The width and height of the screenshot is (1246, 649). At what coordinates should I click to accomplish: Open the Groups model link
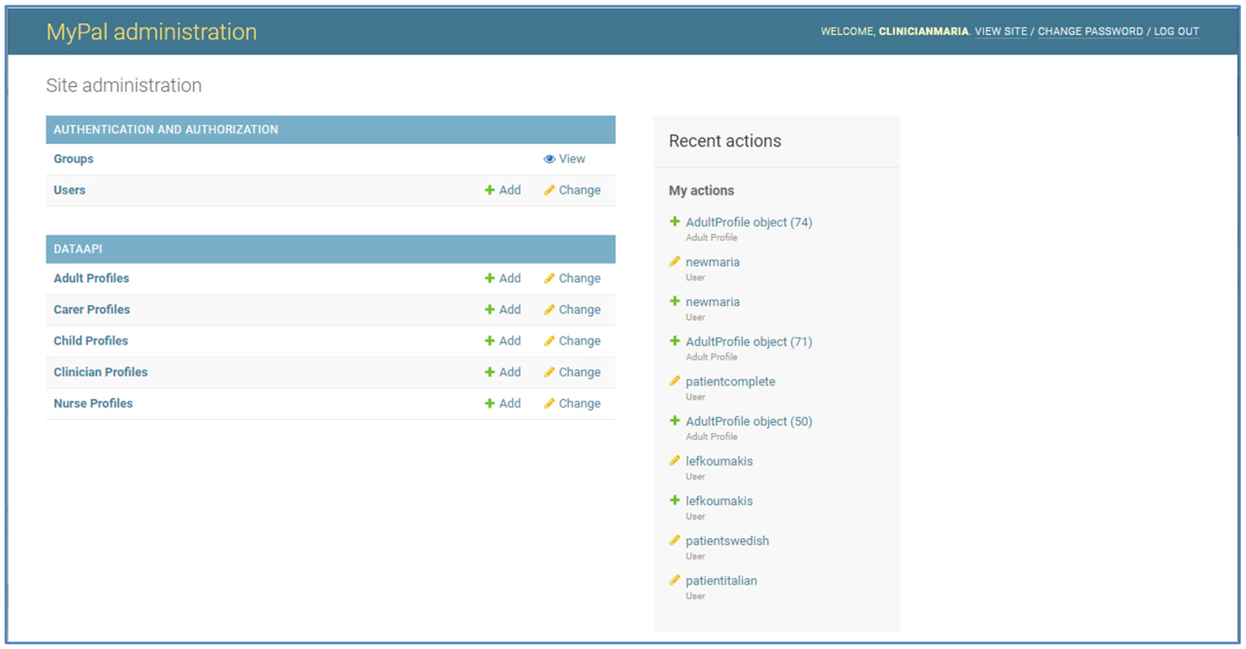point(73,159)
